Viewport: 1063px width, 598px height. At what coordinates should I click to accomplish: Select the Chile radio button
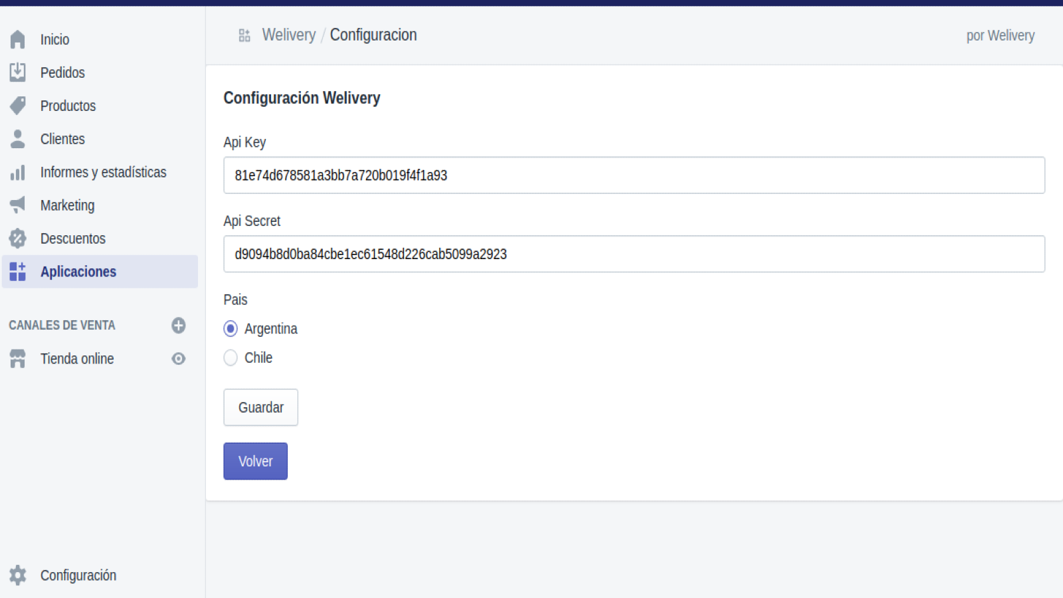[231, 357]
